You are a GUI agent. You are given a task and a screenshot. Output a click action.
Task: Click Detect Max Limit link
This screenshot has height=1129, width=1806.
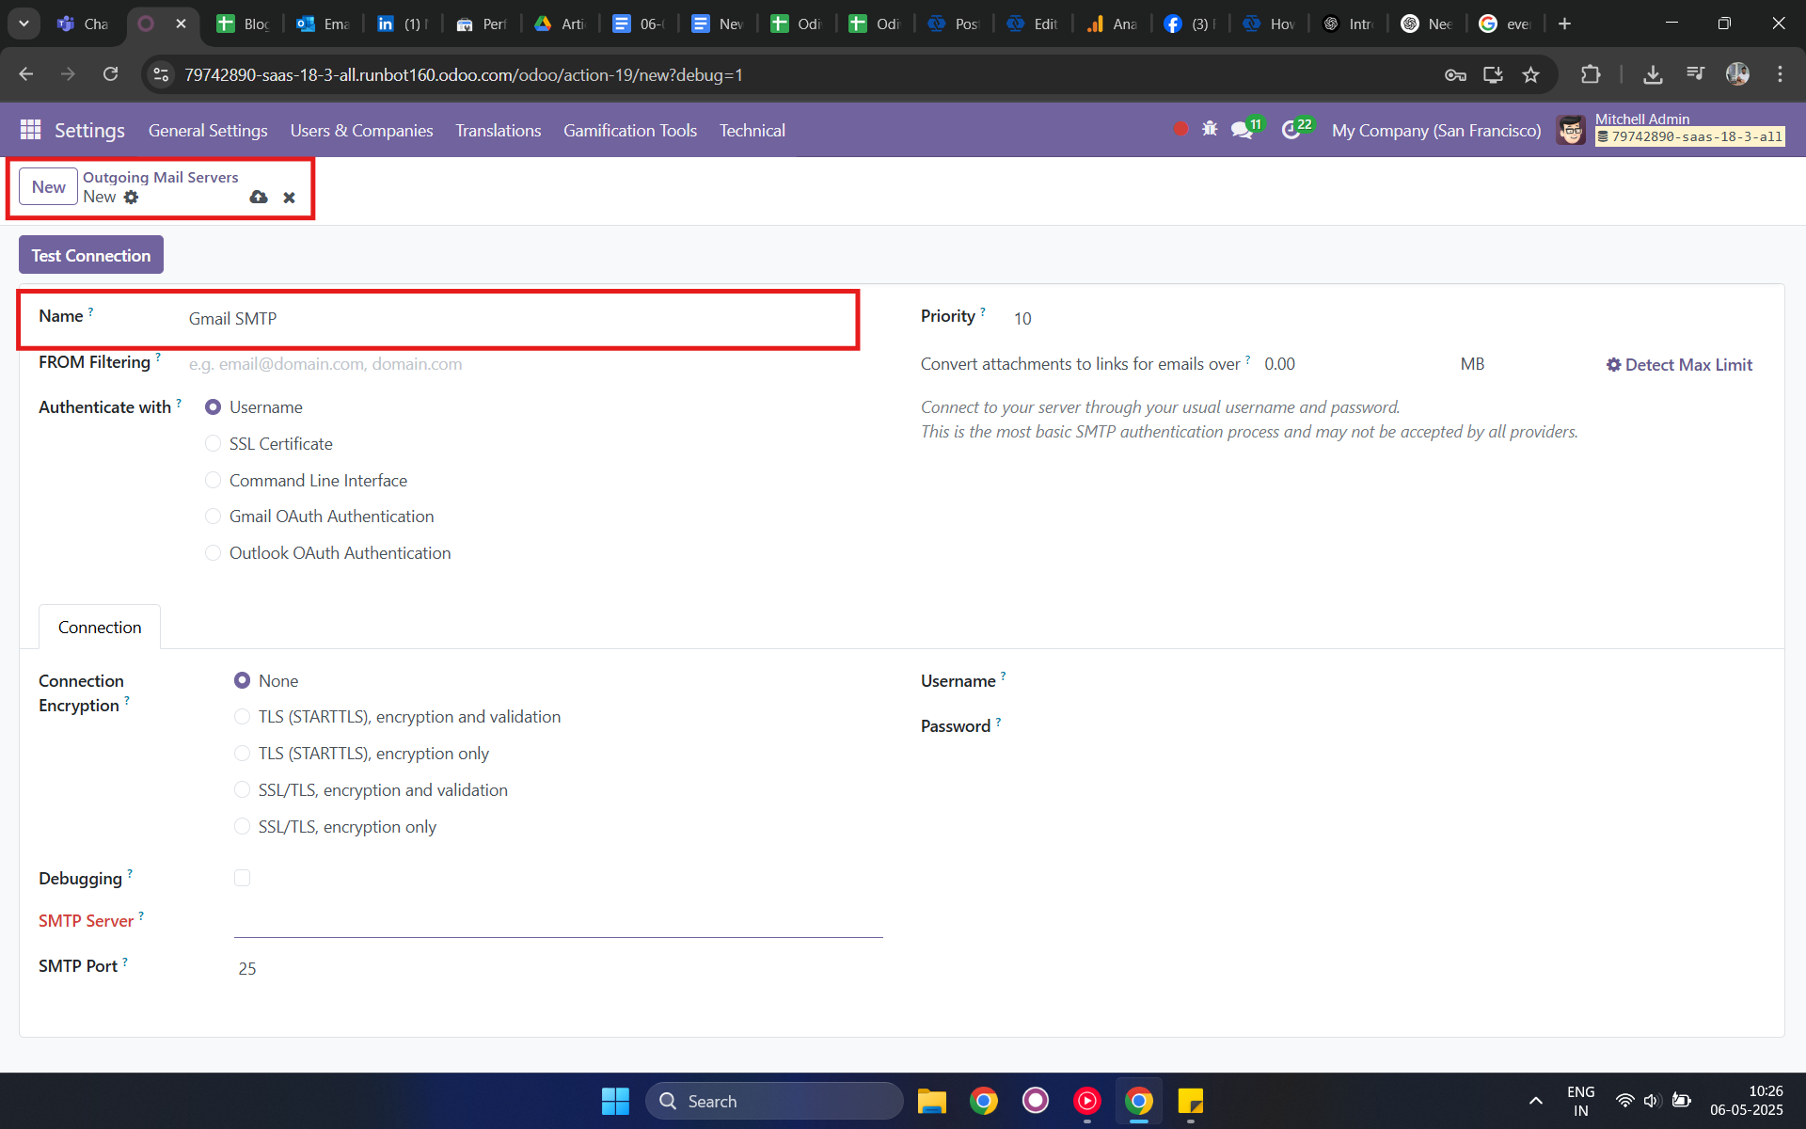point(1679,365)
